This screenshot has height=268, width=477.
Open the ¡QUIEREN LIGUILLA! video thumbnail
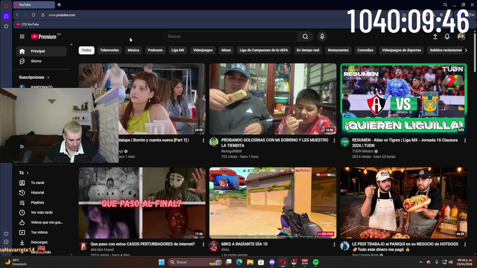pyautogui.click(x=404, y=99)
